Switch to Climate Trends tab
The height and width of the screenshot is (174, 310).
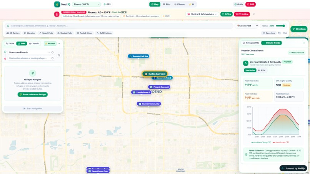272,43
